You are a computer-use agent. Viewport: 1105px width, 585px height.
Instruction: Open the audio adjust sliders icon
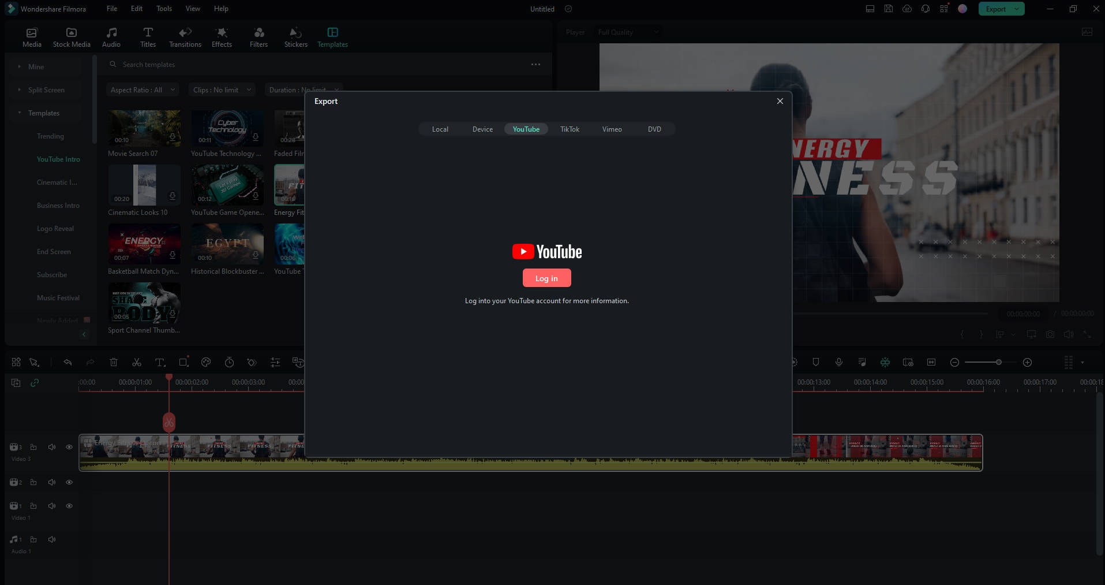click(x=275, y=362)
